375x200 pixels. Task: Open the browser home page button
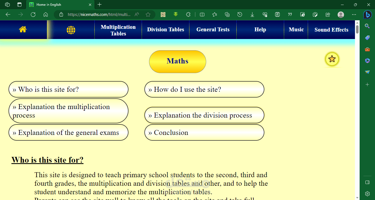click(x=46, y=15)
